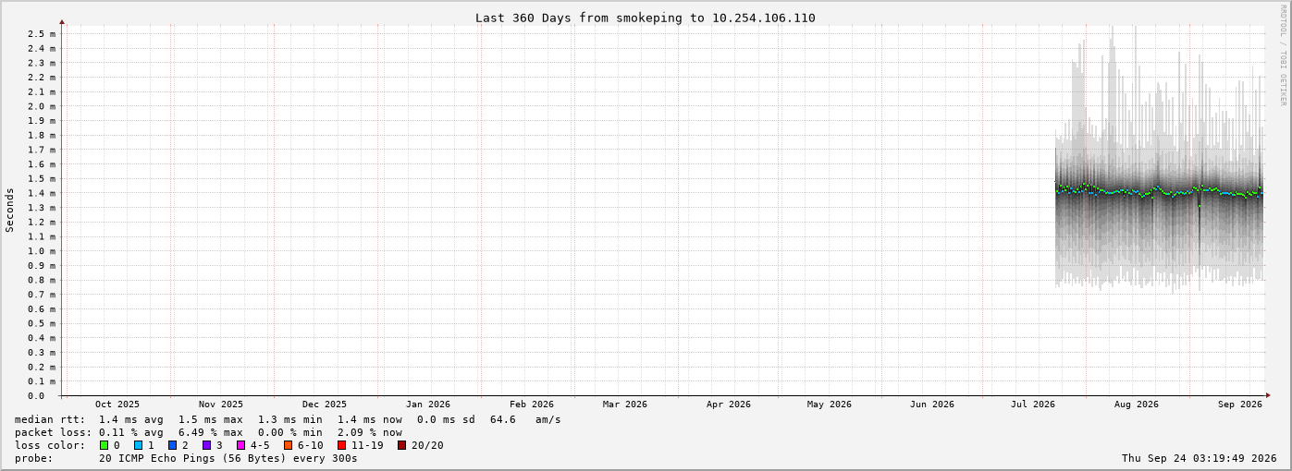Click the Sep 2026 x-axis label
1292x471 pixels.
[x=1240, y=405]
